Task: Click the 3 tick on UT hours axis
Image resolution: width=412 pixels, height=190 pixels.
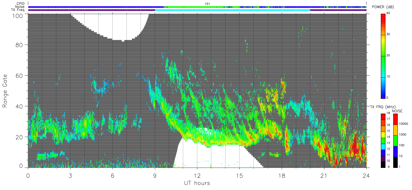Action: click(x=70, y=176)
